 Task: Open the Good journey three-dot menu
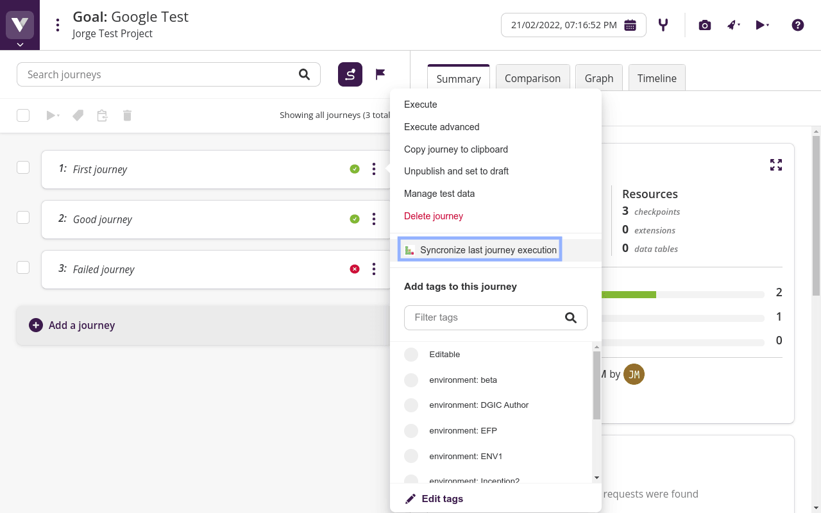click(x=374, y=219)
